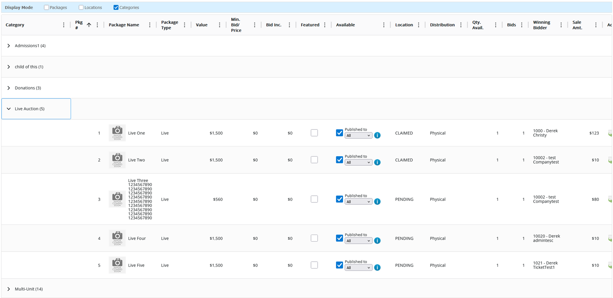Viewport: 613px width, 298px height.
Task: Click the Live One package thumbnail
Action: coord(117,133)
